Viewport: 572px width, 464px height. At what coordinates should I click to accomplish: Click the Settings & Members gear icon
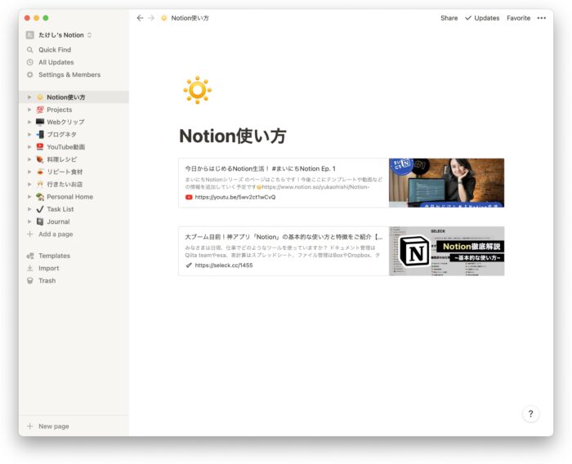[30, 74]
